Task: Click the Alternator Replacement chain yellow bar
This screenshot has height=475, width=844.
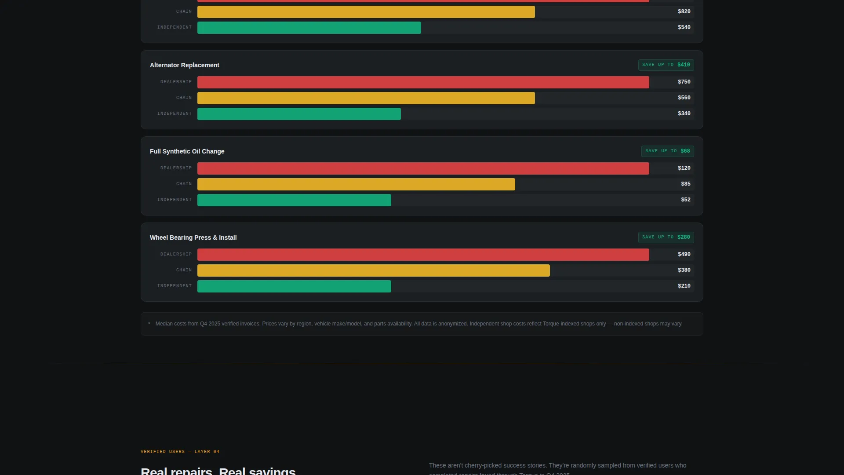Action: [366, 98]
